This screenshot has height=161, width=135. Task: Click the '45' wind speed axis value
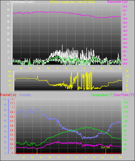pos(8,10)
